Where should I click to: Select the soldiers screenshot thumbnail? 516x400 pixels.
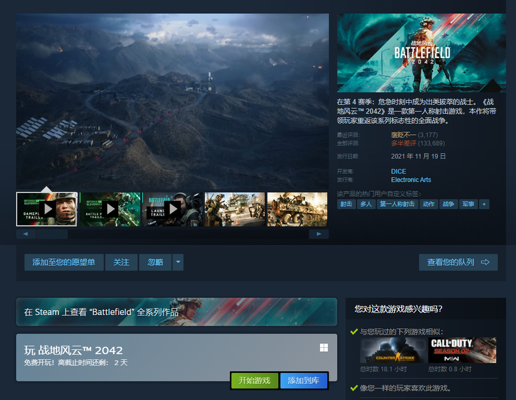click(x=234, y=209)
